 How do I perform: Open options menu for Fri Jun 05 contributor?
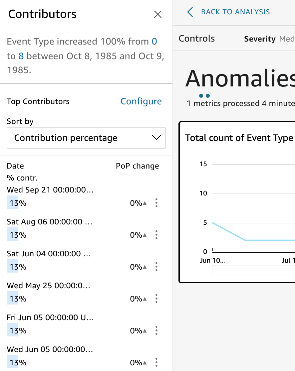[156, 330]
